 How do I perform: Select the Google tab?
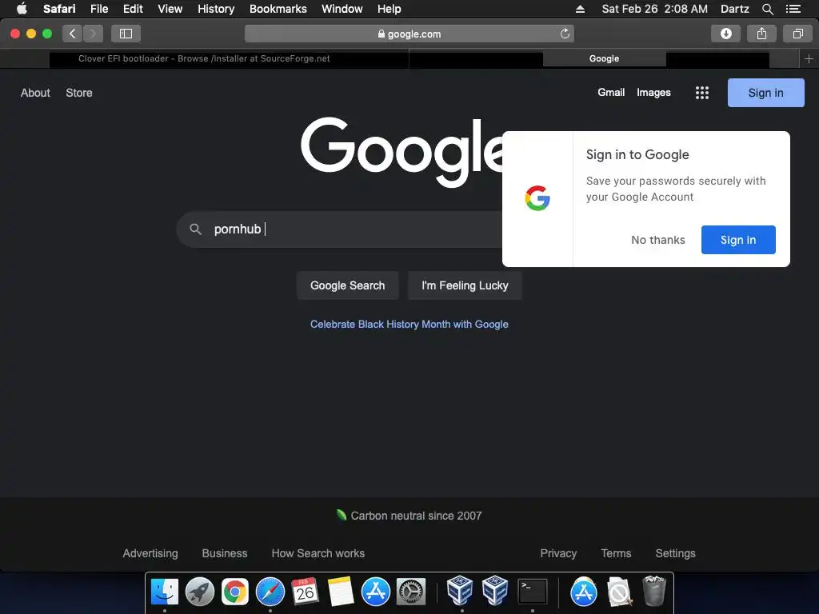[x=605, y=59]
